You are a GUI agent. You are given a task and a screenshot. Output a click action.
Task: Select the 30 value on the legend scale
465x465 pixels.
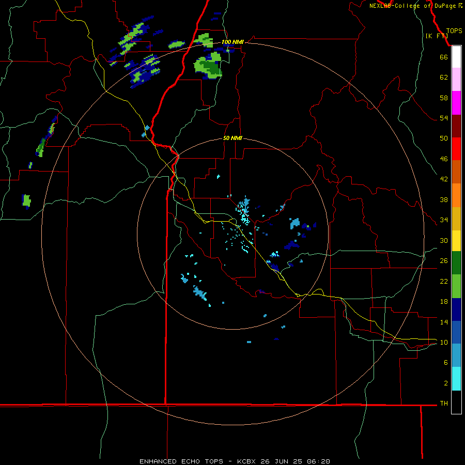point(444,240)
